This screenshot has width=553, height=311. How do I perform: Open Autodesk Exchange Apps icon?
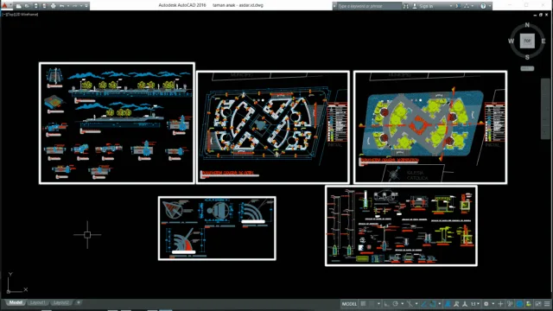pyautogui.click(x=457, y=6)
